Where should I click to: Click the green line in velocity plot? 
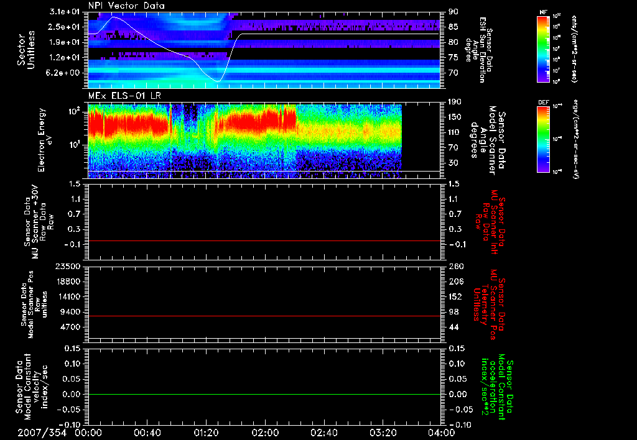(264, 394)
